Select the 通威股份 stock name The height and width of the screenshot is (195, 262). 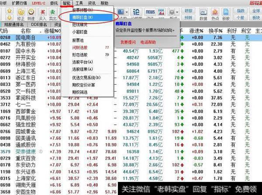click(x=26, y=145)
